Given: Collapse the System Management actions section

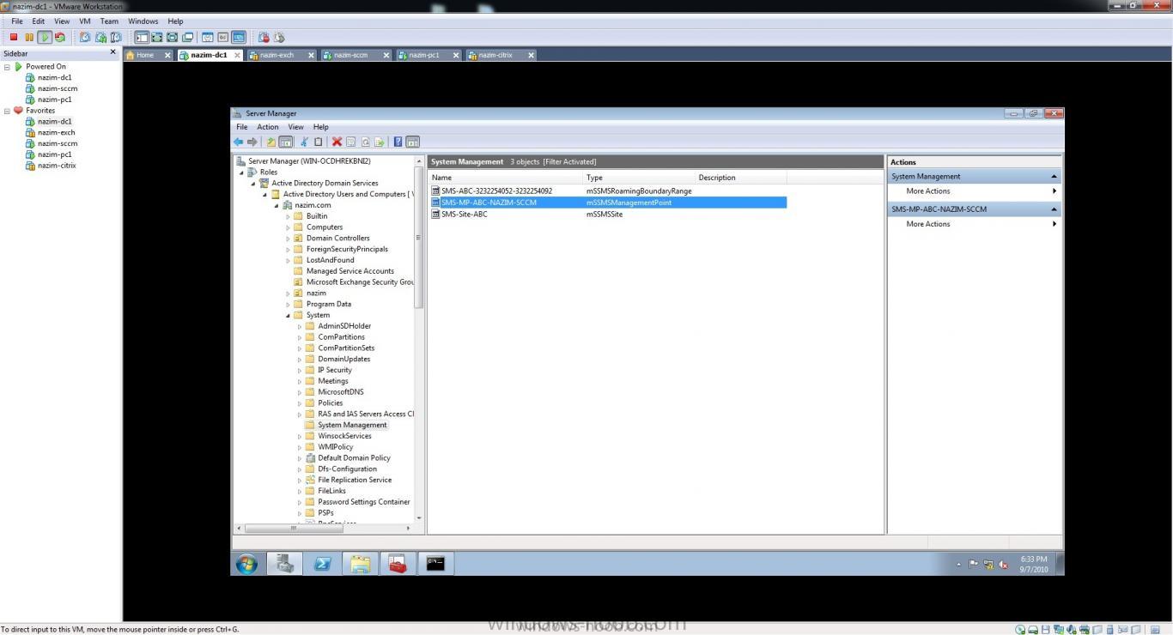Looking at the screenshot, I should pyautogui.click(x=1054, y=177).
